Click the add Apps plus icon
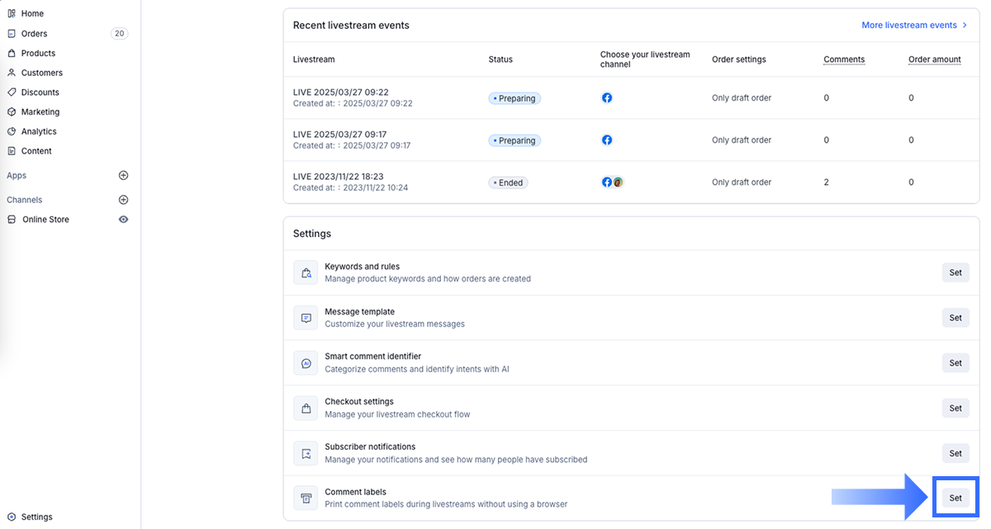The width and height of the screenshot is (991, 529). pos(124,176)
